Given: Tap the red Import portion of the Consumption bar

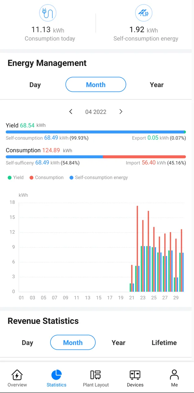Looking at the screenshot, I should point(144,157).
